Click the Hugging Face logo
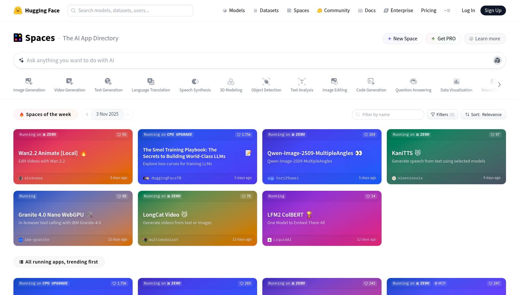 coord(18,10)
